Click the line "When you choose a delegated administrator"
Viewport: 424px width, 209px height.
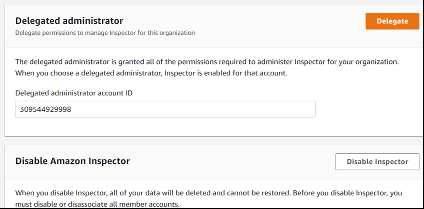click(100, 73)
